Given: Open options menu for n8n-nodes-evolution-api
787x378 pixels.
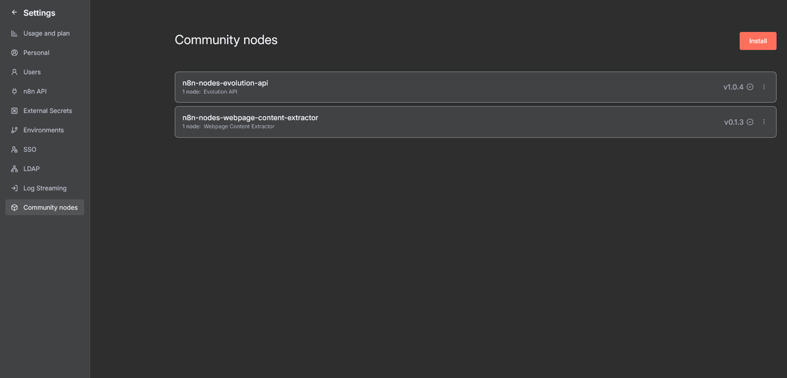Looking at the screenshot, I should tap(763, 86).
